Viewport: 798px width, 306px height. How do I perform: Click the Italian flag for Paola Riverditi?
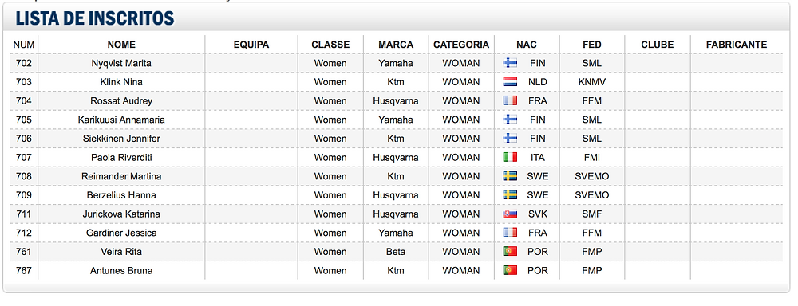[x=510, y=157]
